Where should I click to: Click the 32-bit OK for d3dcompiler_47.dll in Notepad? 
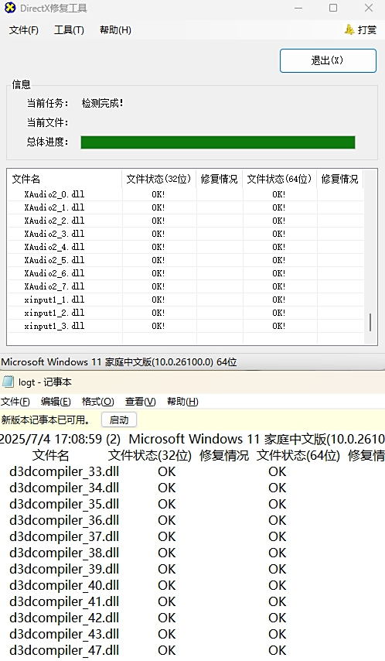coord(167,650)
